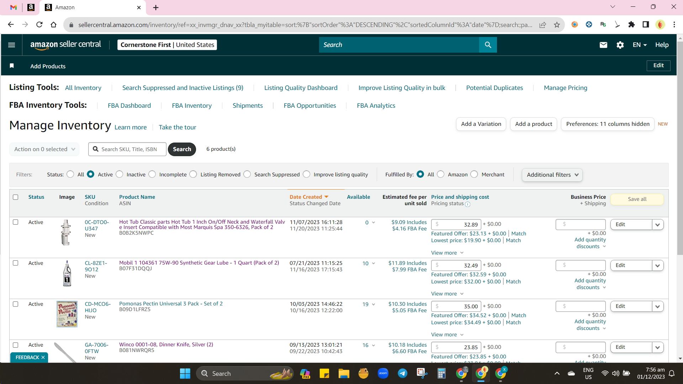Select the Inactive status filter
Screen dimensions: 683x384
coord(120,174)
